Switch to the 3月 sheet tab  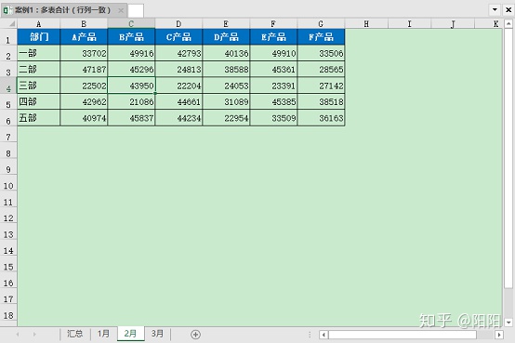[157, 334]
